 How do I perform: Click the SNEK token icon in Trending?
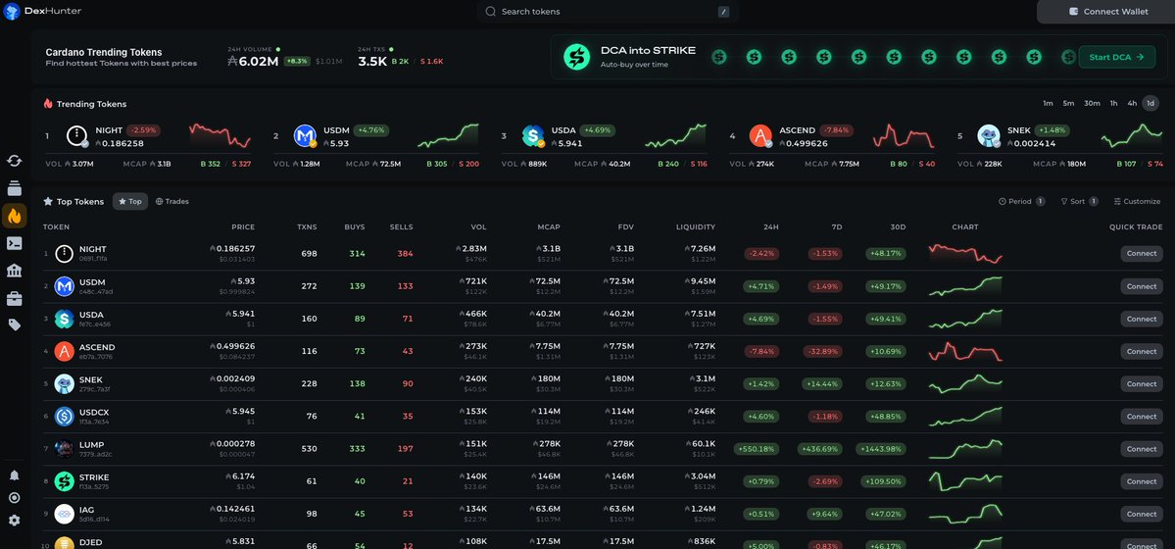[x=989, y=135]
